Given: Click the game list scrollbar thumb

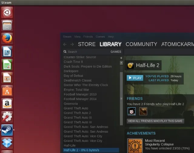Looking at the screenshot, I should [121, 98].
